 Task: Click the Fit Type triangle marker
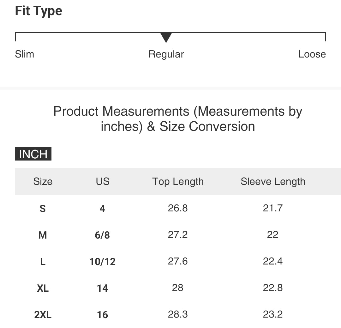(x=166, y=37)
